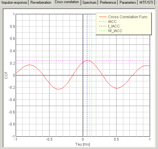
Task: Select the Cross correlation tab
Action: 67,2
